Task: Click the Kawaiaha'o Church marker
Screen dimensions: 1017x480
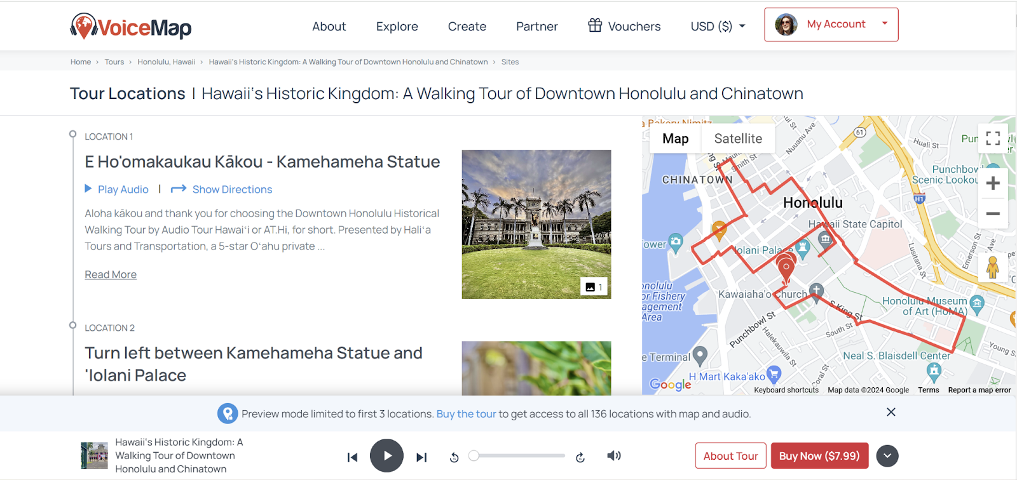Action: pyautogui.click(x=817, y=291)
